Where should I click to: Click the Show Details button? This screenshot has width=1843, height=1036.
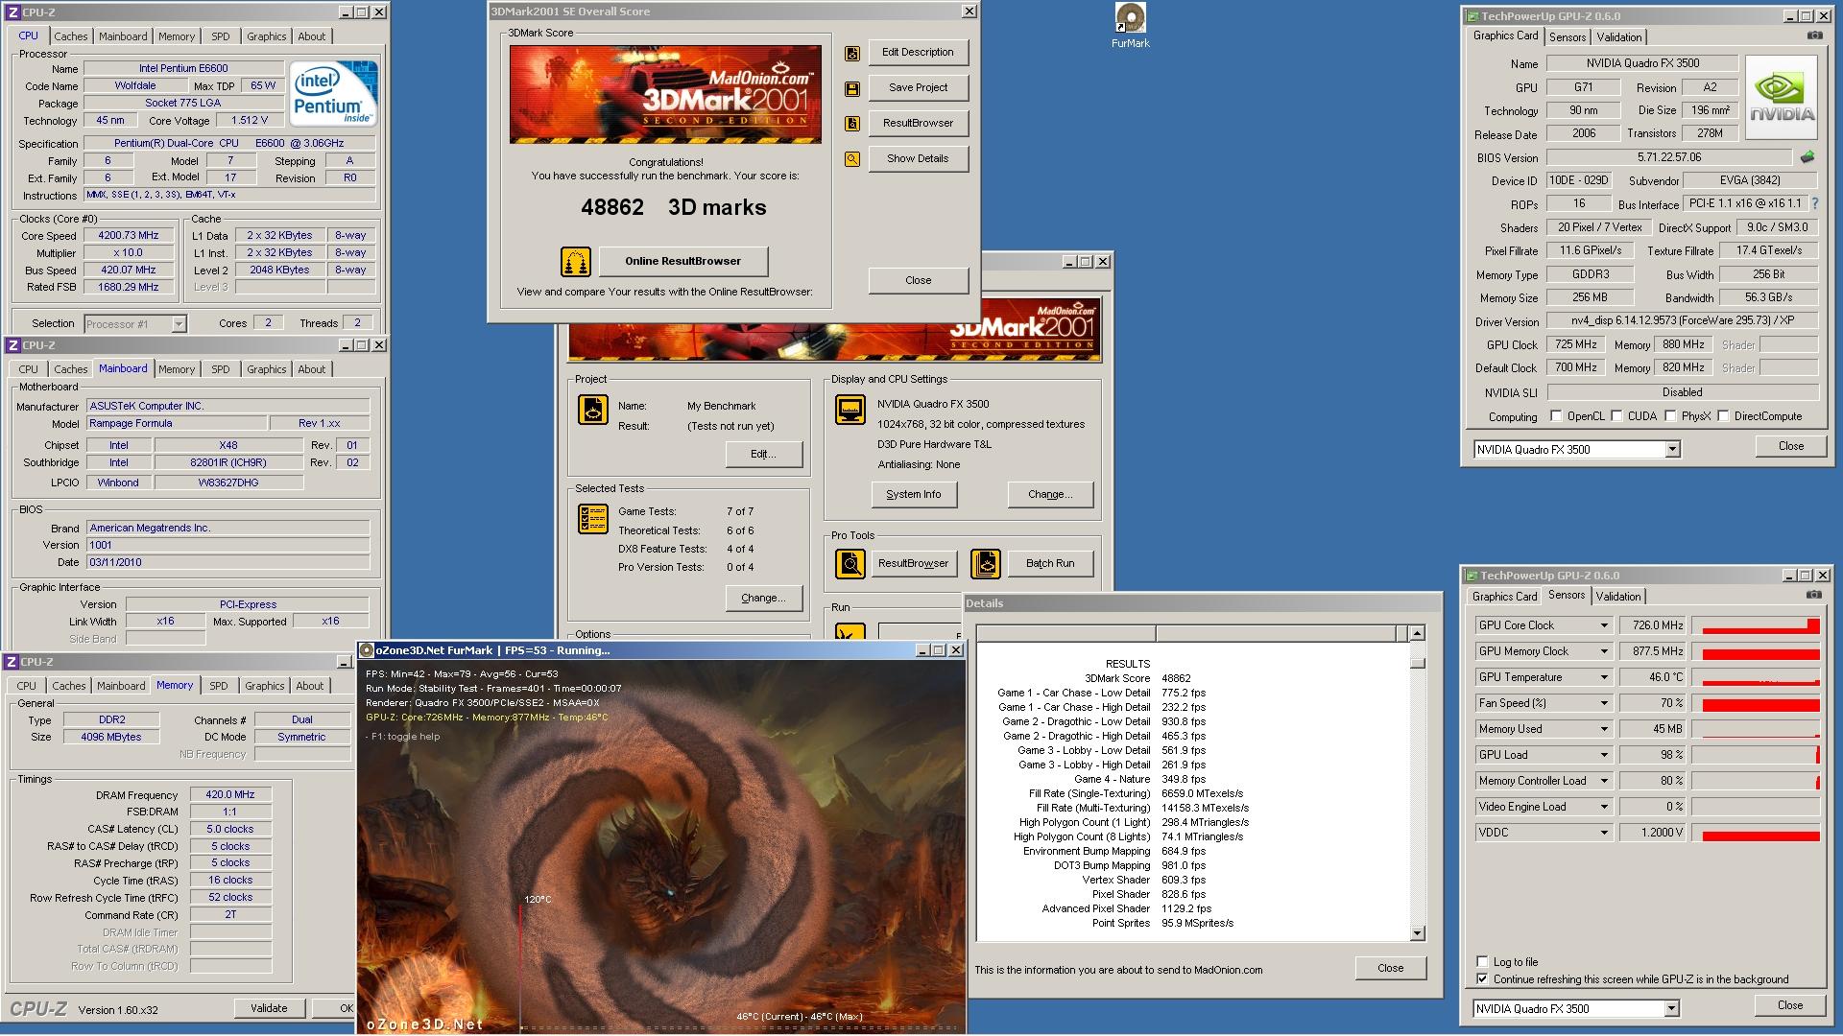point(918,158)
